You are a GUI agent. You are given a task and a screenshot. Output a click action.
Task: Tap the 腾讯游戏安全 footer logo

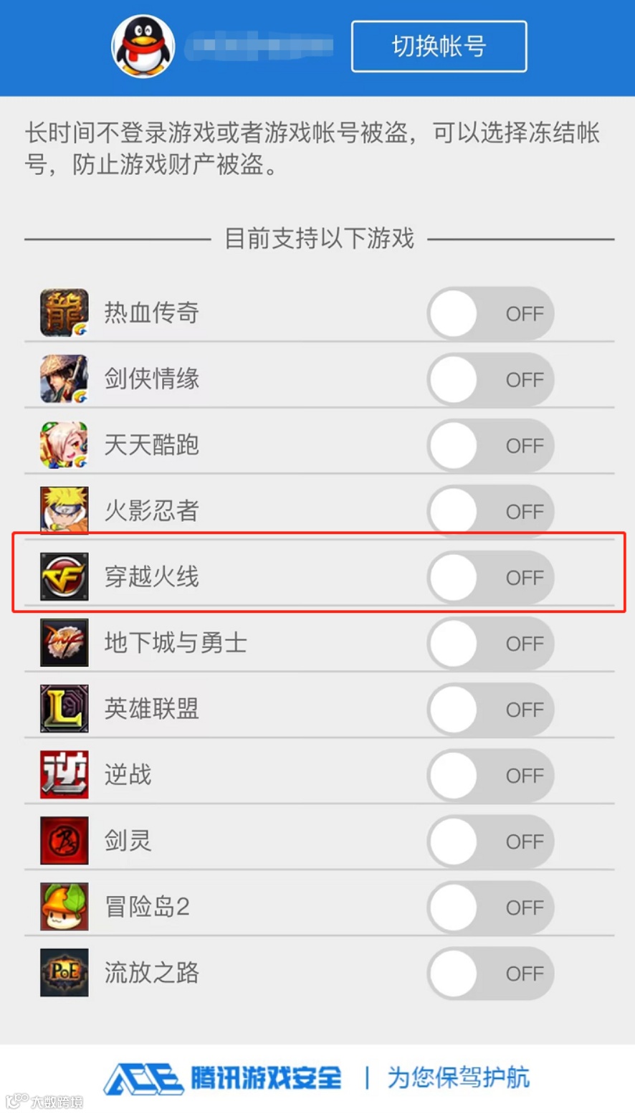point(223,1078)
